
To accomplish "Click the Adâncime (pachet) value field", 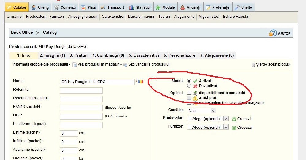I will pyautogui.click(x=69, y=150).
